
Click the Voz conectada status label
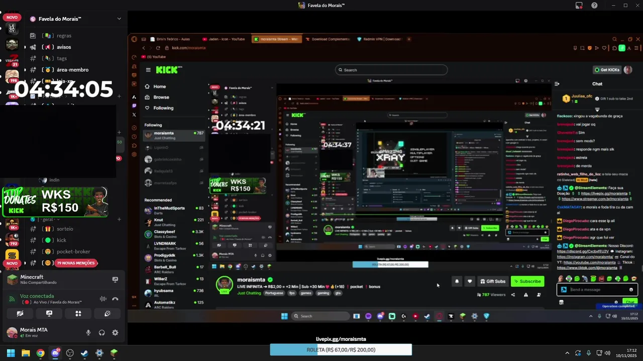click(37, 296)
